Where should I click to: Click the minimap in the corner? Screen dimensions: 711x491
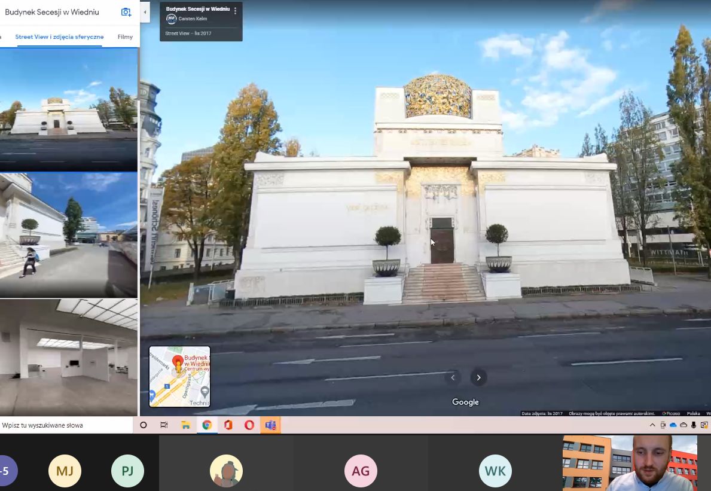[179, 377]
